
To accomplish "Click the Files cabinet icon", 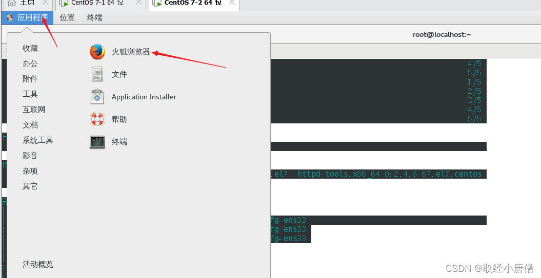I will [x=97, y=74].
